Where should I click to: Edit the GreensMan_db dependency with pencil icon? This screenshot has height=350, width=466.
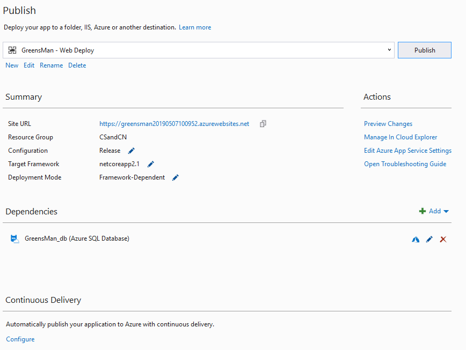coord(429,240)
